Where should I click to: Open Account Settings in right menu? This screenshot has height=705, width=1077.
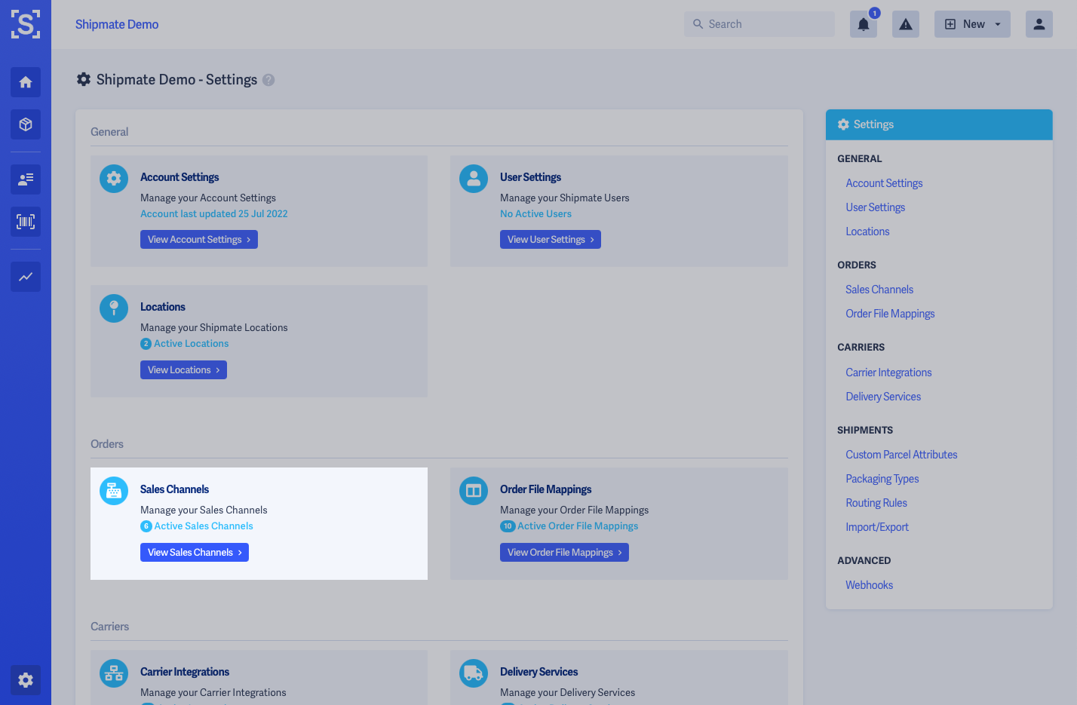point(884,183)
